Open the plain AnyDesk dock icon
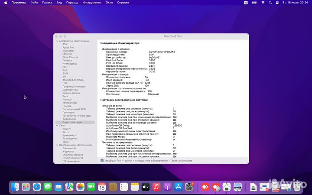Viewport: 312px width, 195px height. (205, 187)
